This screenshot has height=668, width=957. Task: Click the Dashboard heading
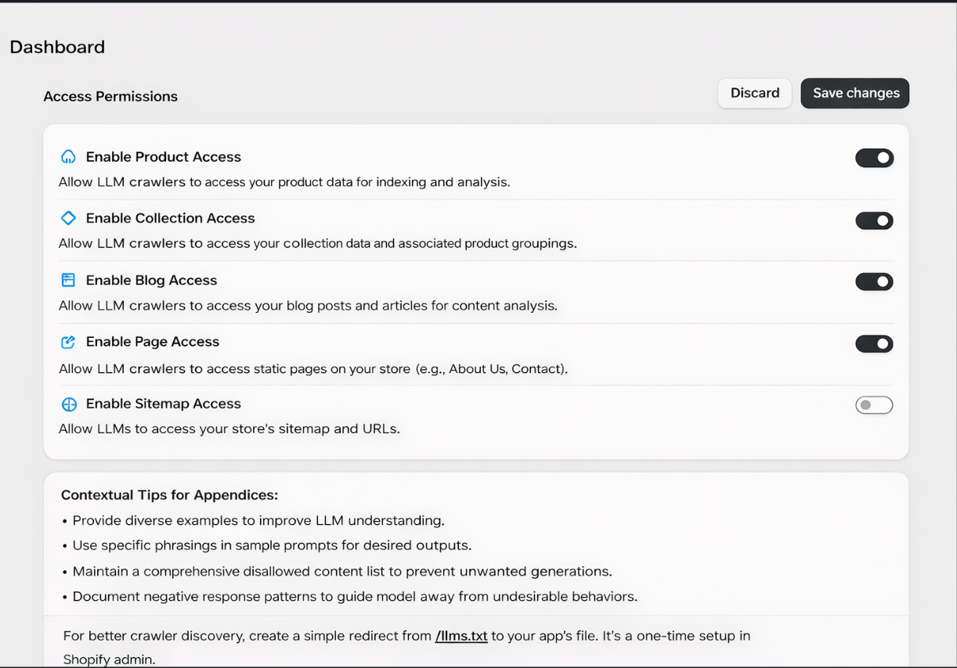(56, 47)
